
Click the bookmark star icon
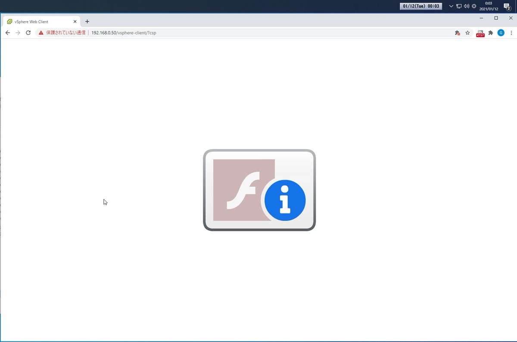click(468, 32)
